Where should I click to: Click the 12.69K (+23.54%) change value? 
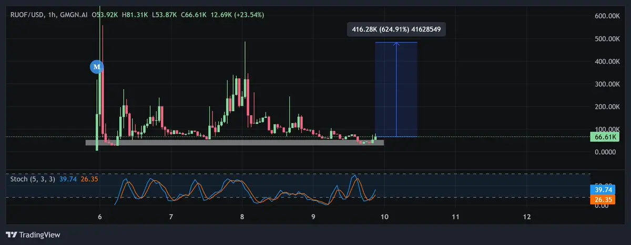click(x=238, y=15)
